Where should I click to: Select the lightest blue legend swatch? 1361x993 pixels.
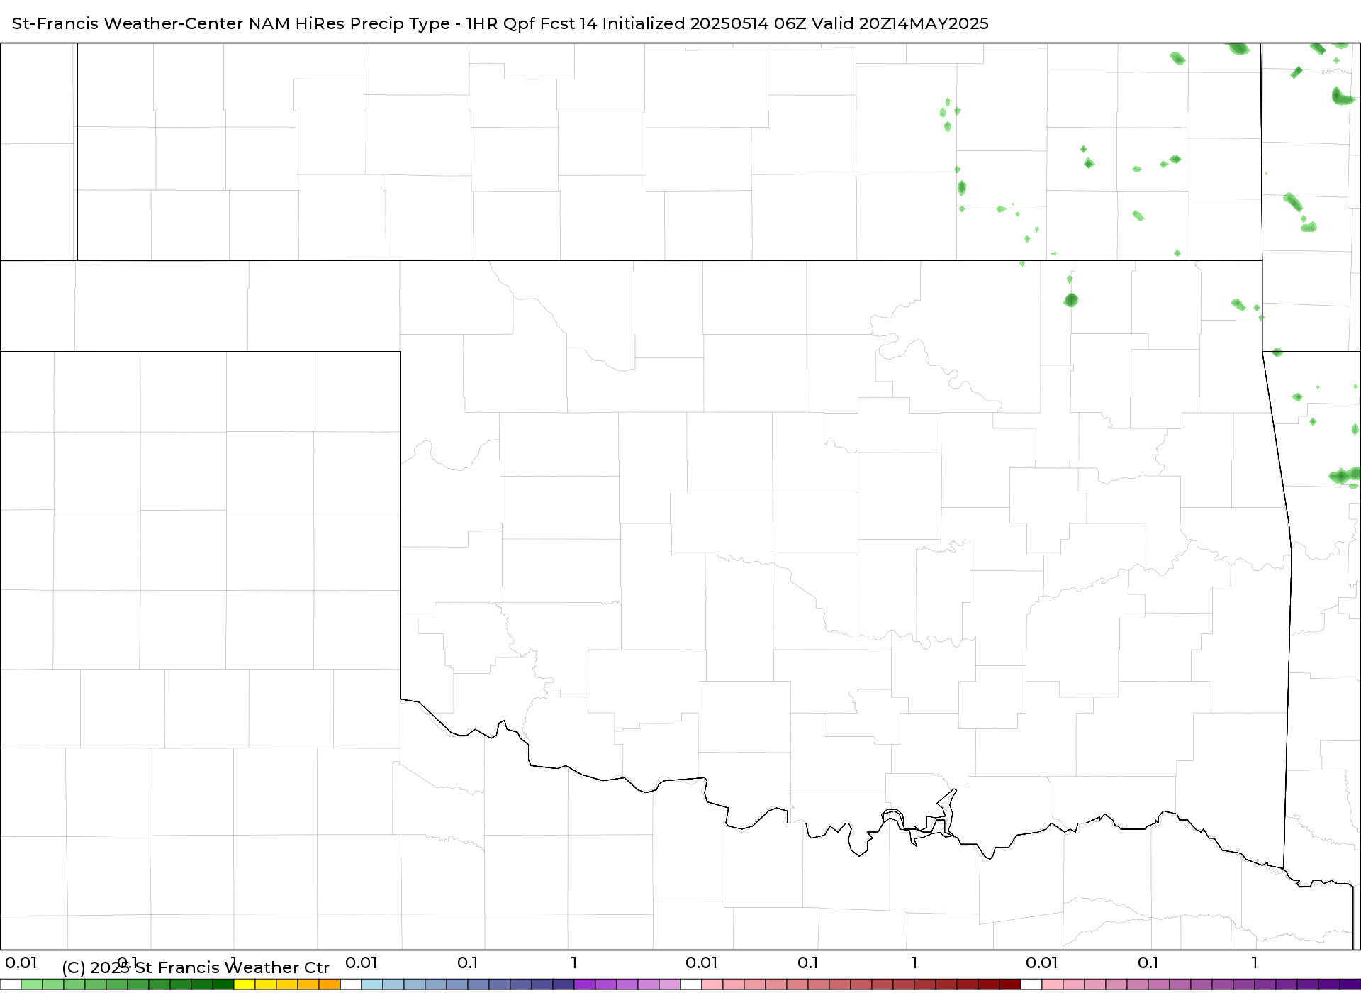(372, 984)
